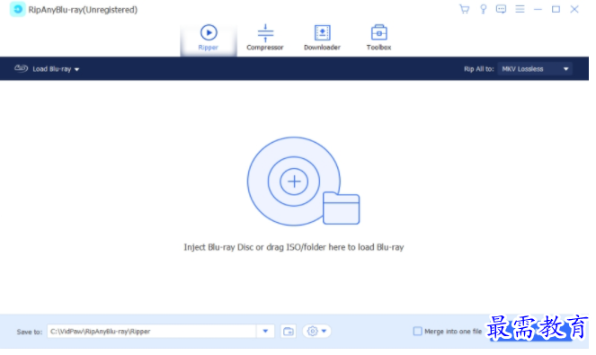Click the folder icon beside the disc
Screen dimensions: 596x355
tap(341, 209)
